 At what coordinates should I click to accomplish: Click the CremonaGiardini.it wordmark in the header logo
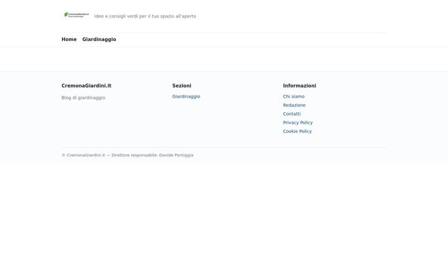coord(78,14)
